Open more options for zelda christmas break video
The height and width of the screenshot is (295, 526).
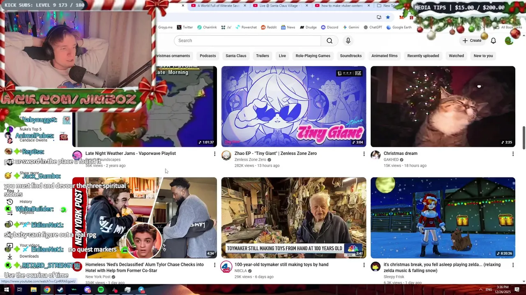513,265
